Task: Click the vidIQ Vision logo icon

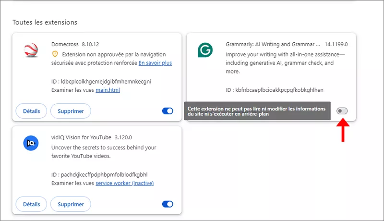Action: coord(31,143)
